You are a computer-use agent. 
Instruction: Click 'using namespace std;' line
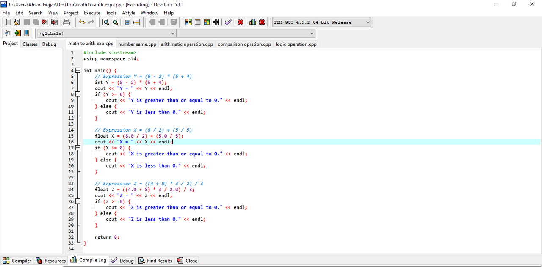(x=111, y=58)
